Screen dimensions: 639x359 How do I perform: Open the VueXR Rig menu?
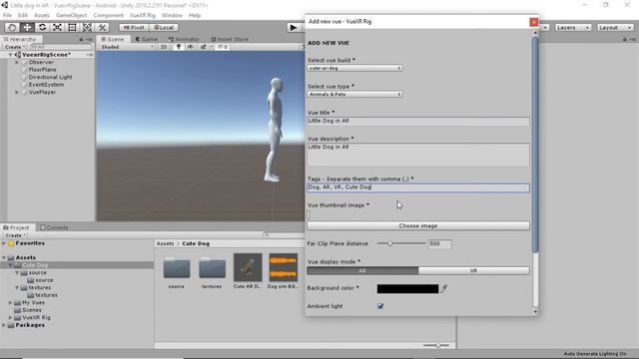pos(143,15)
